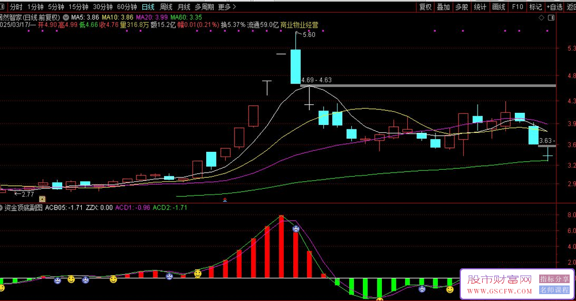Click the 商业物业经营 industry label
Viewport: 576px width, 301px height.
300,25
